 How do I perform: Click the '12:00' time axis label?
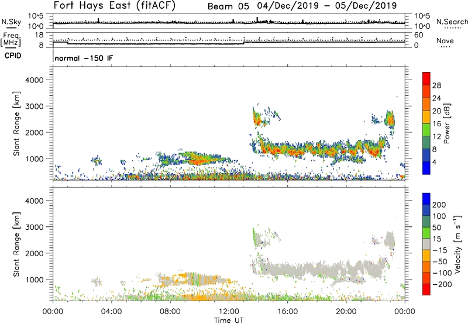pyautogui.click(x=229, y=312)
